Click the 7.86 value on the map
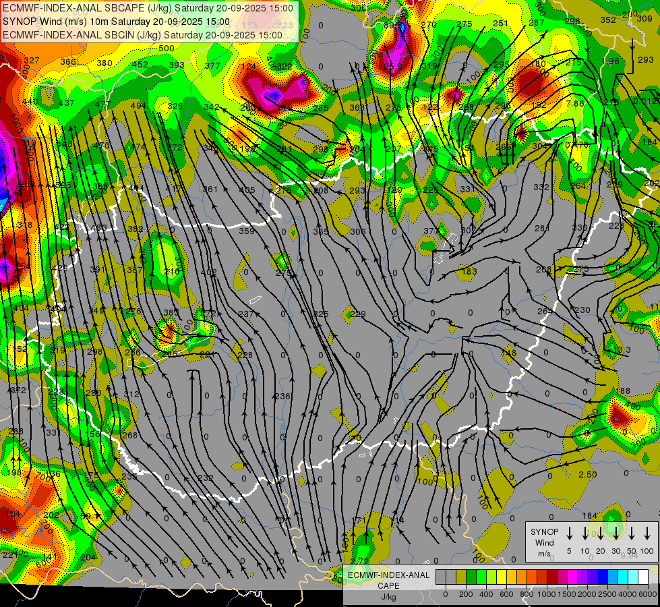Viewport: 660px width, 607px height. pos(575,103)
